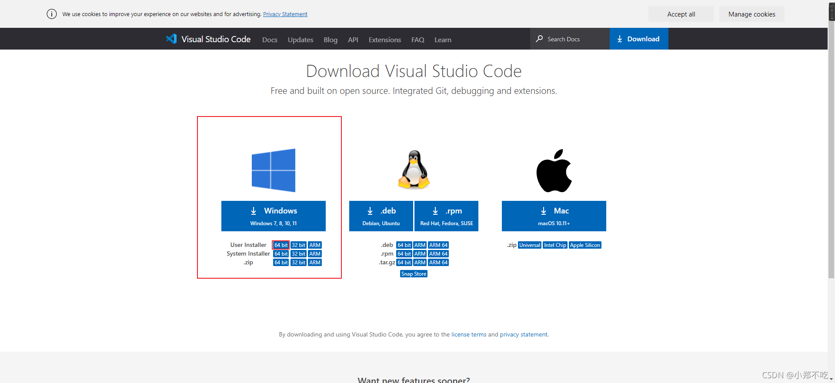Select Linux .rpm ARM 64
Screen dimensions: 835x383
tap(438, 254)
